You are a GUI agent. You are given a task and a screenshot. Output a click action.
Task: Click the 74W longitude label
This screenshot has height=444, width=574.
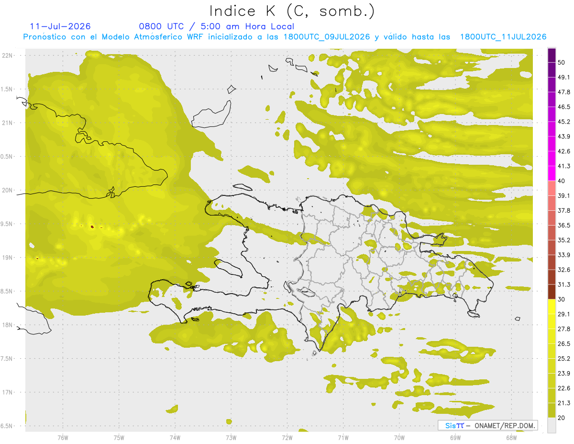tap(175, 438)
